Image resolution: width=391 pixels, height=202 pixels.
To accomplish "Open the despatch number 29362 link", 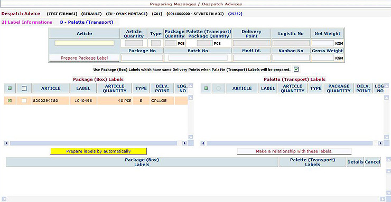I will coord(235,14).
